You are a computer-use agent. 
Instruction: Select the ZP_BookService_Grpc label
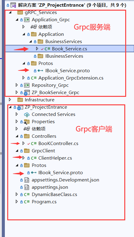pyautogui.click(x=55, y=92)
